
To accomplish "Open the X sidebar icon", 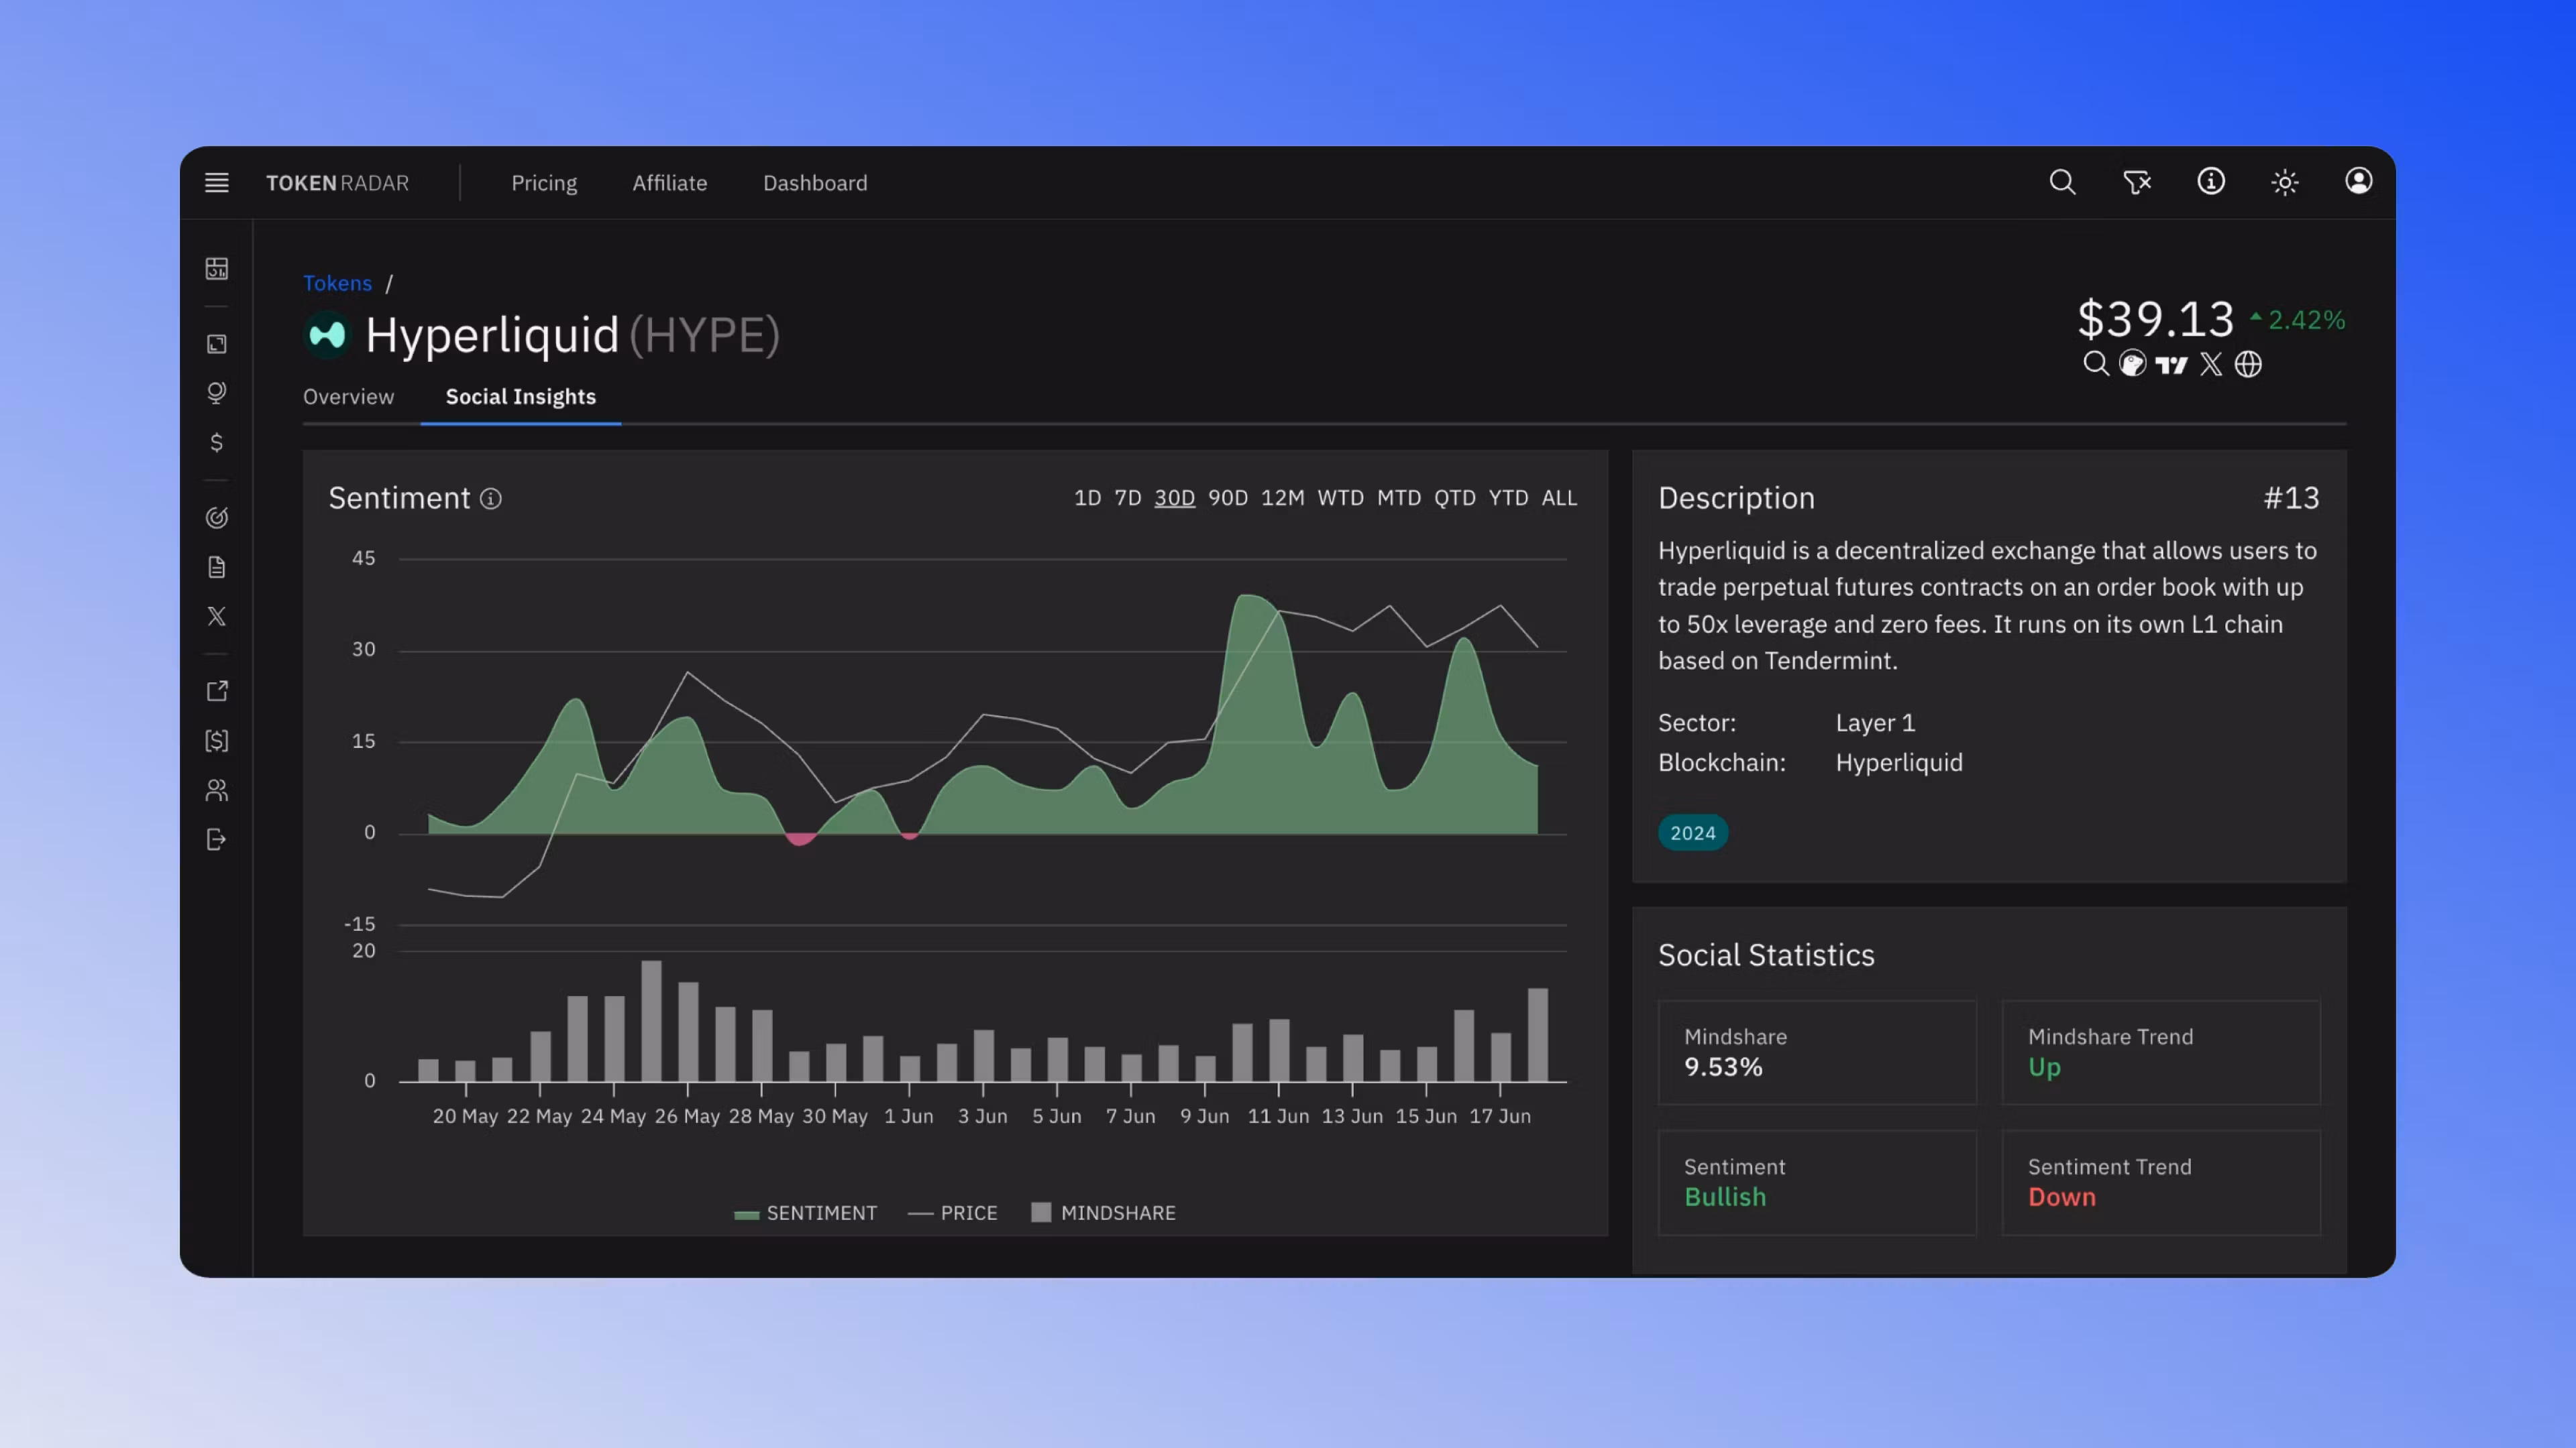I will (216, 615).
